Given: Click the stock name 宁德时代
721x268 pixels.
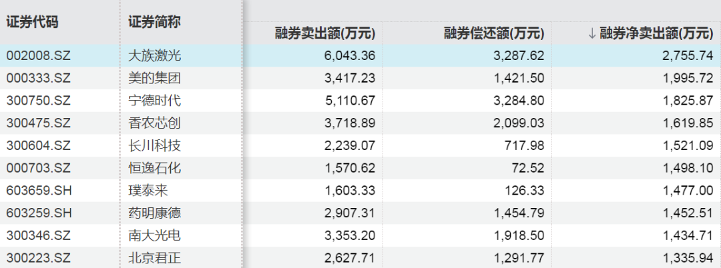Looking at the screenshot, I should 154,101.
